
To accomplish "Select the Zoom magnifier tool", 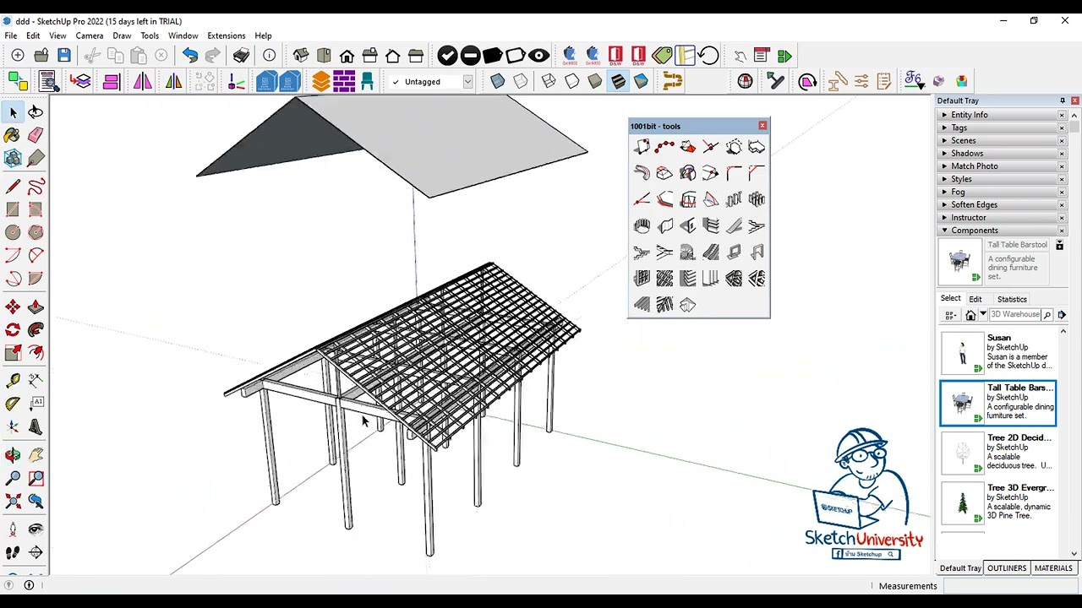I will point(13,479).
